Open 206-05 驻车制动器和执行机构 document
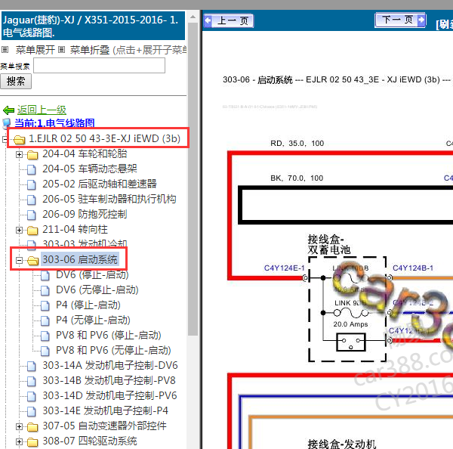453x449 pixels. [x=109, y=199]
